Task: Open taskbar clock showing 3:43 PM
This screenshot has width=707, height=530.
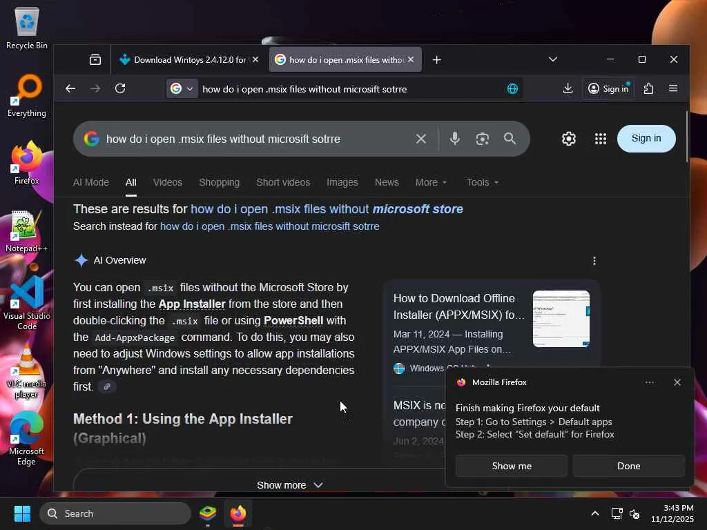Action: click(672, 513)
